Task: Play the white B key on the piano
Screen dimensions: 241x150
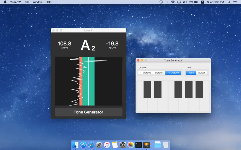Action: [204, 105]
